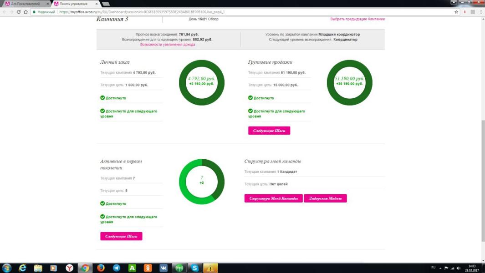Click 'Следующие Шаги' under Активные в первом поколении
The width and height of the screenshot is (485, 273).
[121, 236]
